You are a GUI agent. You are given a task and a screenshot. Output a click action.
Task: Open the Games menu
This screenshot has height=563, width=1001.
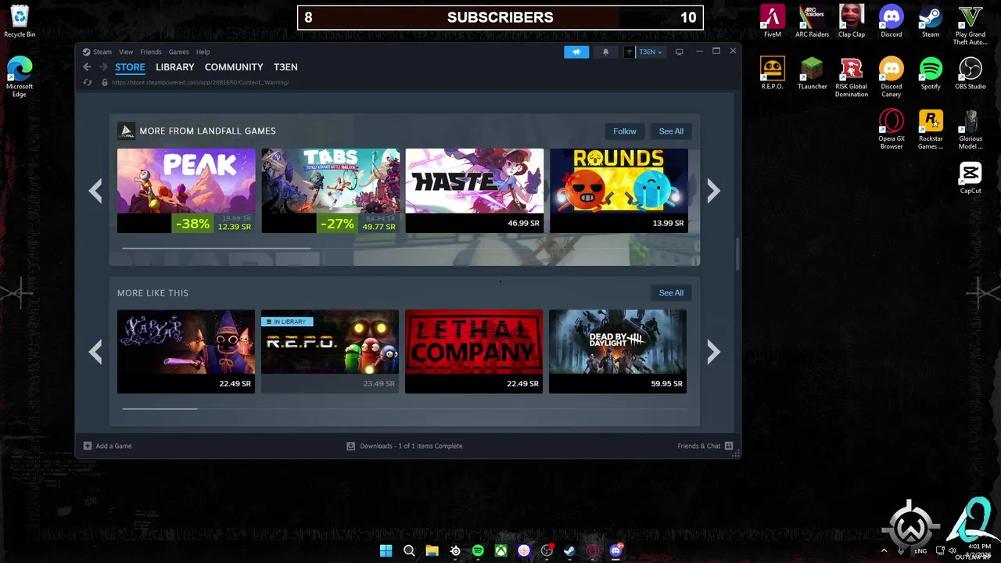(178, 52)
